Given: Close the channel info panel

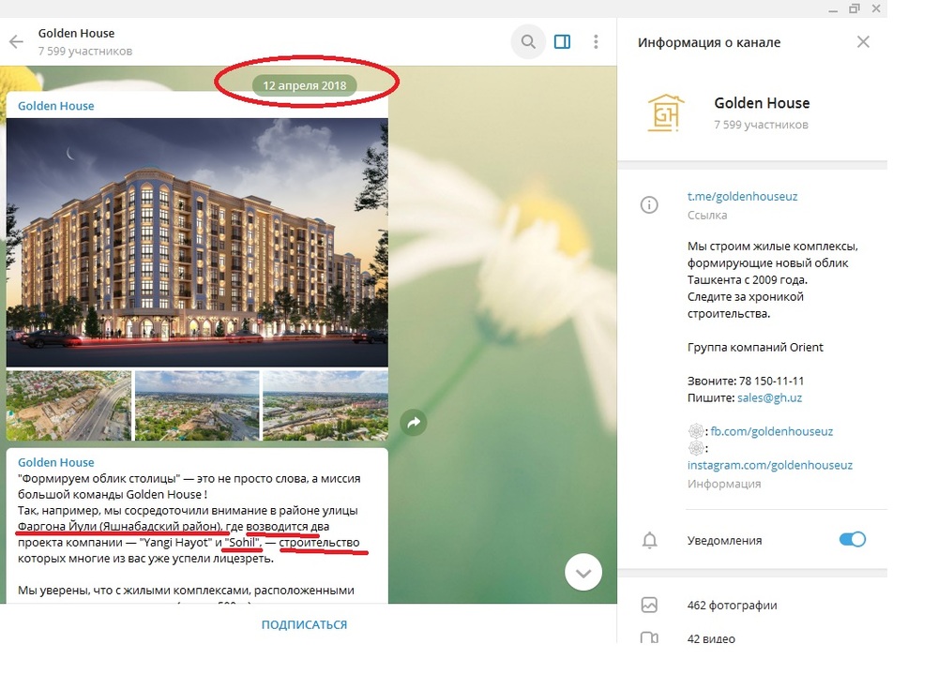Looking at the screenshot, I should (863, 42).
